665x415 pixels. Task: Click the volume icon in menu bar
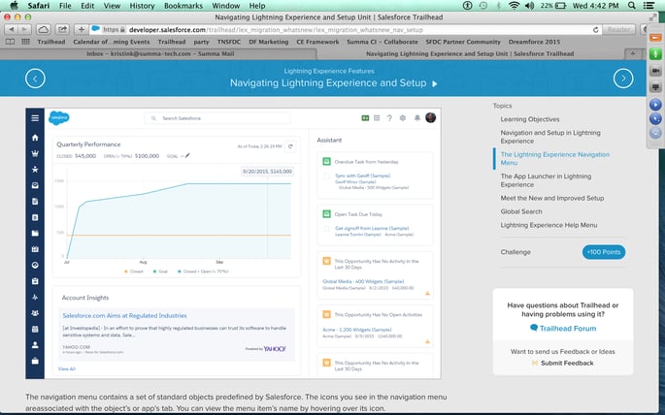[529, 6]
